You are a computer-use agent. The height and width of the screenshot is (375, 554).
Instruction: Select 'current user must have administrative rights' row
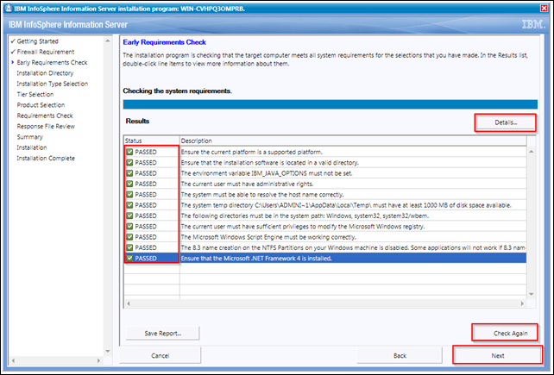click(x=325, y=184)
